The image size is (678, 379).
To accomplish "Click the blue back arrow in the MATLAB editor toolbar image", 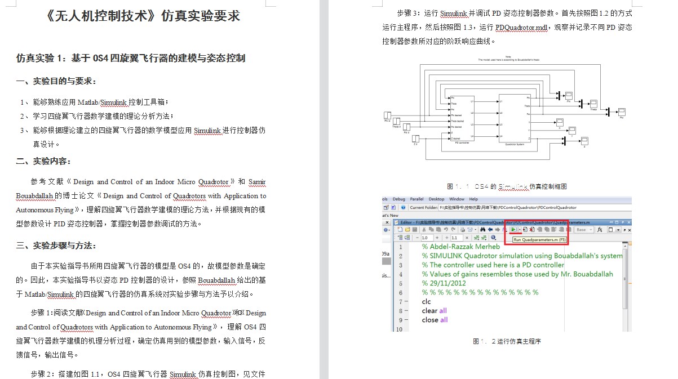I will 490,229.
